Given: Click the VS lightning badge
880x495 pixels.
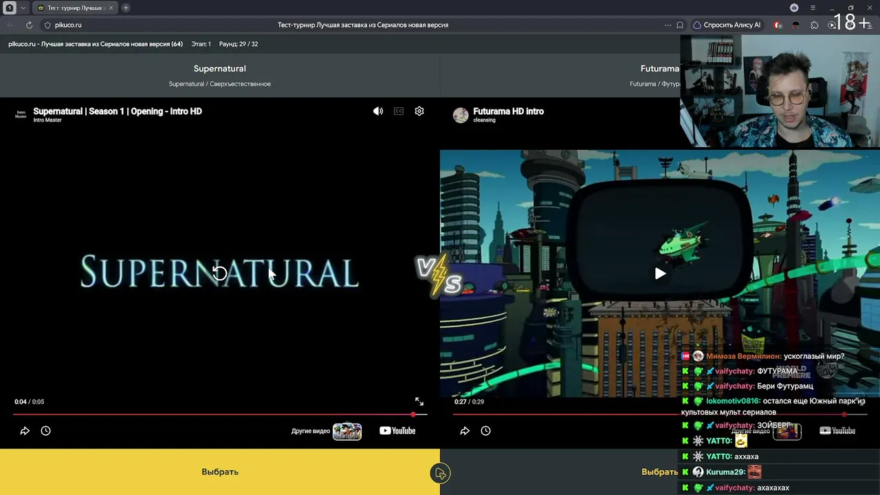Looking at the screenshot, I should click(439, 276).
